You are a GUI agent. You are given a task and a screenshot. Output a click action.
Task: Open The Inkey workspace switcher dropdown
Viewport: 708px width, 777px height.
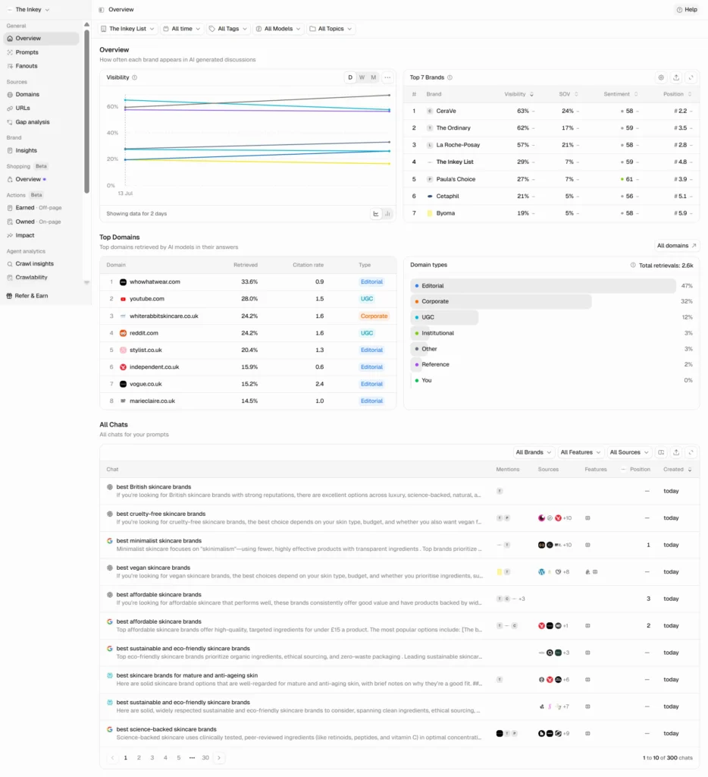point(29,9)
